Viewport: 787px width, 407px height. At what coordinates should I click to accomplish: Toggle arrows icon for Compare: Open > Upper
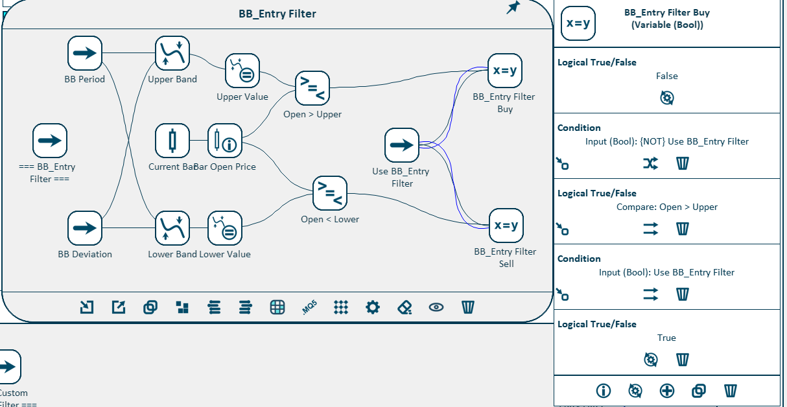[650, 229]
